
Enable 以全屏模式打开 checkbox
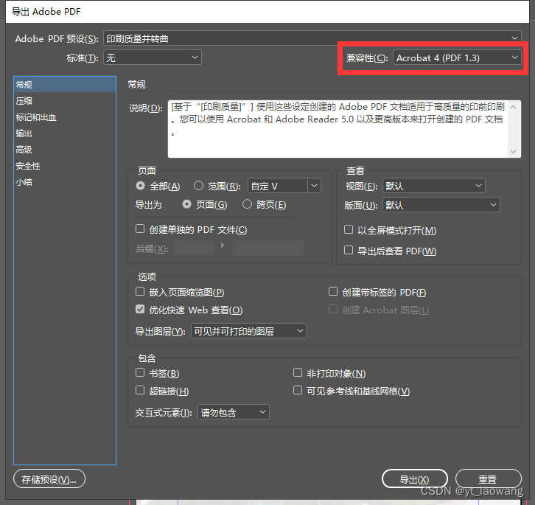(349, 229)
